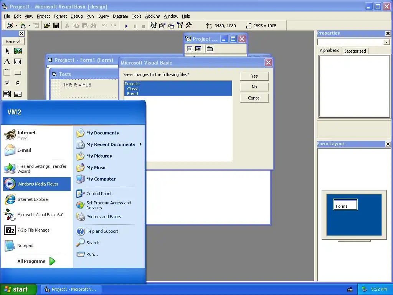Click the End stop icon
Image resolution: width=393 pixels, height=295 pixels.
(x=144, y=26)
